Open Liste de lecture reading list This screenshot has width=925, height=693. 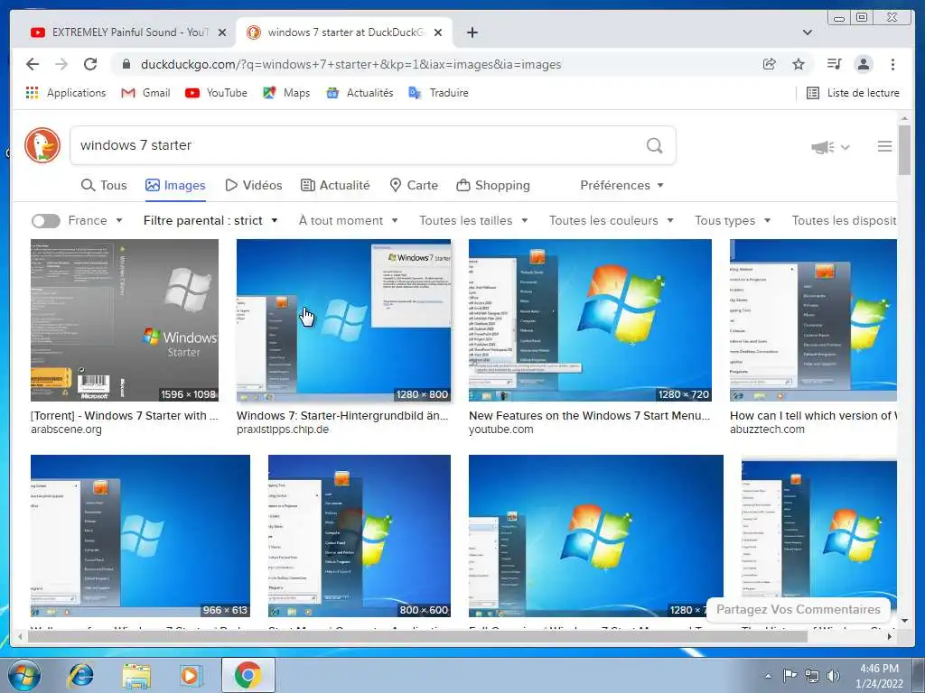pos(853,93)
